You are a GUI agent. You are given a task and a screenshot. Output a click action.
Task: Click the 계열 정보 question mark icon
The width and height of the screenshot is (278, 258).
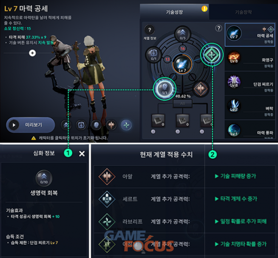pyautogui.click(x=149, y=30)
